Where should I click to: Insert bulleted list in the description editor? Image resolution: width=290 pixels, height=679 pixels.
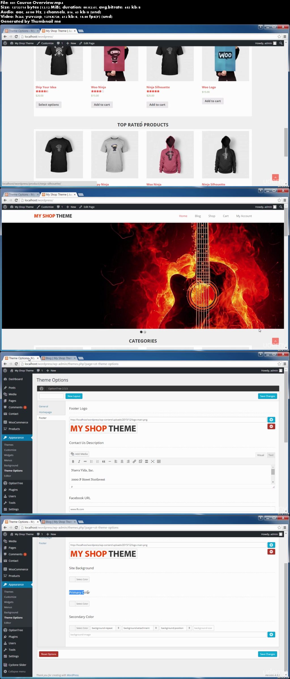(91, 461)
